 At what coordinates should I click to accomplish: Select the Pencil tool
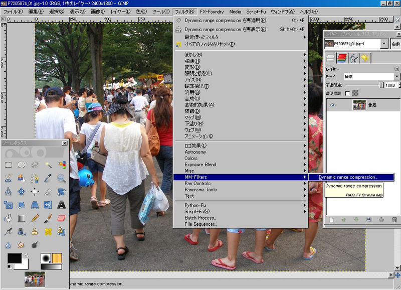tap(35, 218)
